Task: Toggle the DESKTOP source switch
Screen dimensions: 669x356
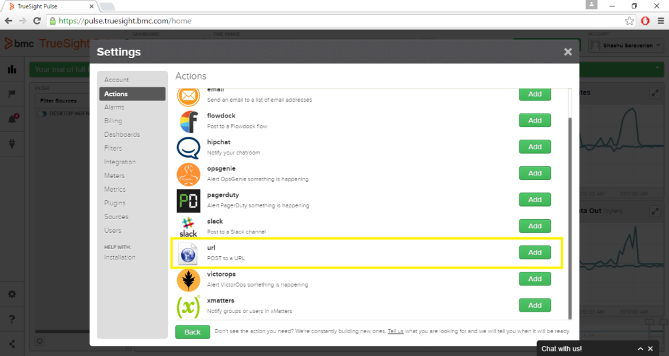Action: (42, 114)
